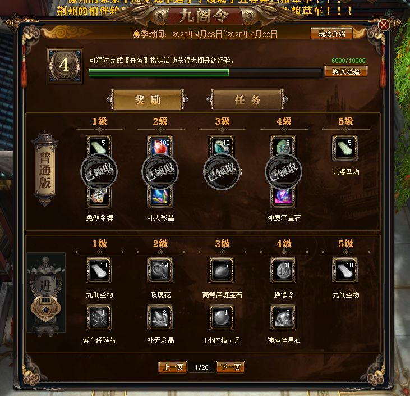410x396 pixels.
Task: Close the 九阁令 window with red X
Action: point(384,25)
